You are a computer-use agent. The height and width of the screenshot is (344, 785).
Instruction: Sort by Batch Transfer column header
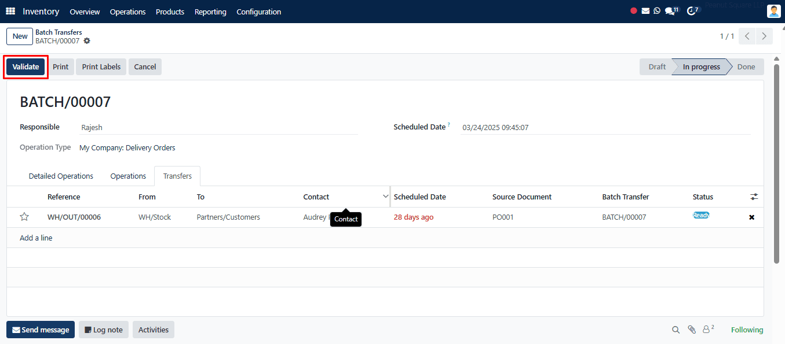tap(626, 197)
